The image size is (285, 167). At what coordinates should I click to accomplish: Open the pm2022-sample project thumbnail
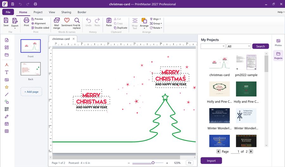point(246,63)
